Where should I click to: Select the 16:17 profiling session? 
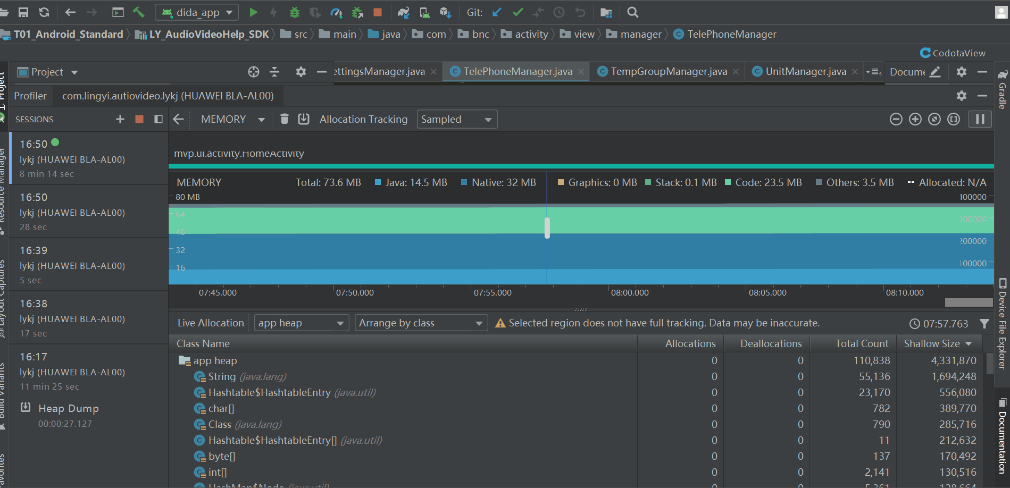coord(89,371)
